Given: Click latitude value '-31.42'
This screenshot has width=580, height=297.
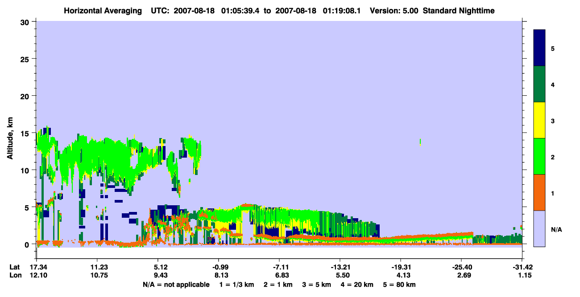Looking at the screenshot, I should click(x=522, y=267).
